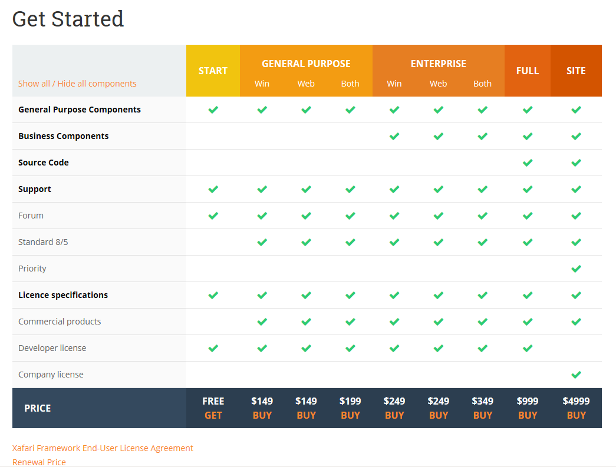
Task: Click Developer license checkmark in START column
Action: coord(213,348)
